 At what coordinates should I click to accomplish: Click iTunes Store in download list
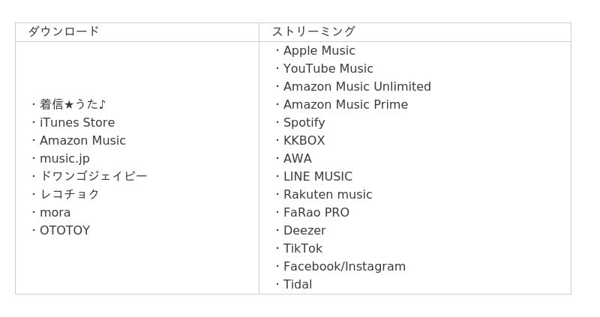(x=77, y=122)
